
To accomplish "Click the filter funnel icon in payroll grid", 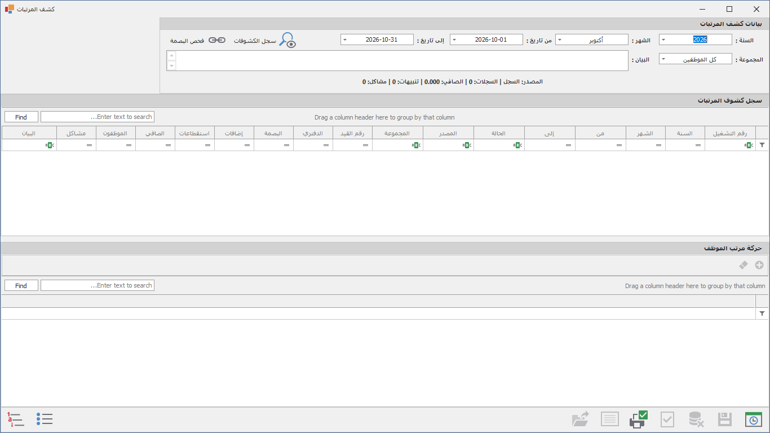I will (762, 145).
